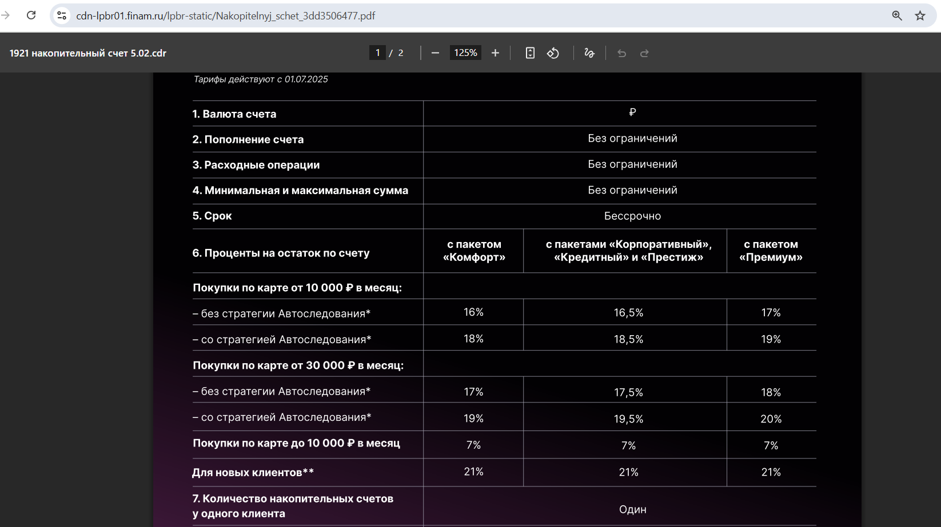Select 'Покупки по карте до 10 000 ₽ в месяц'

click(x=296, y=443)
